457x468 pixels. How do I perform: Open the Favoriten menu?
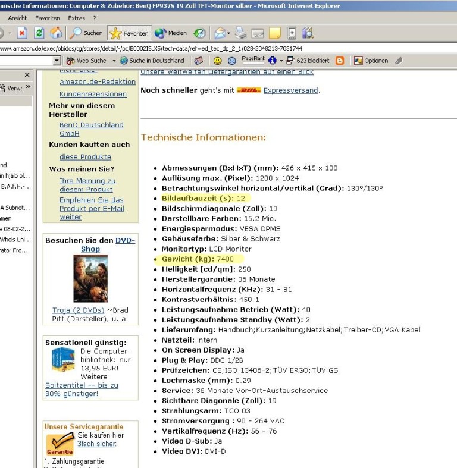[48, 18]
